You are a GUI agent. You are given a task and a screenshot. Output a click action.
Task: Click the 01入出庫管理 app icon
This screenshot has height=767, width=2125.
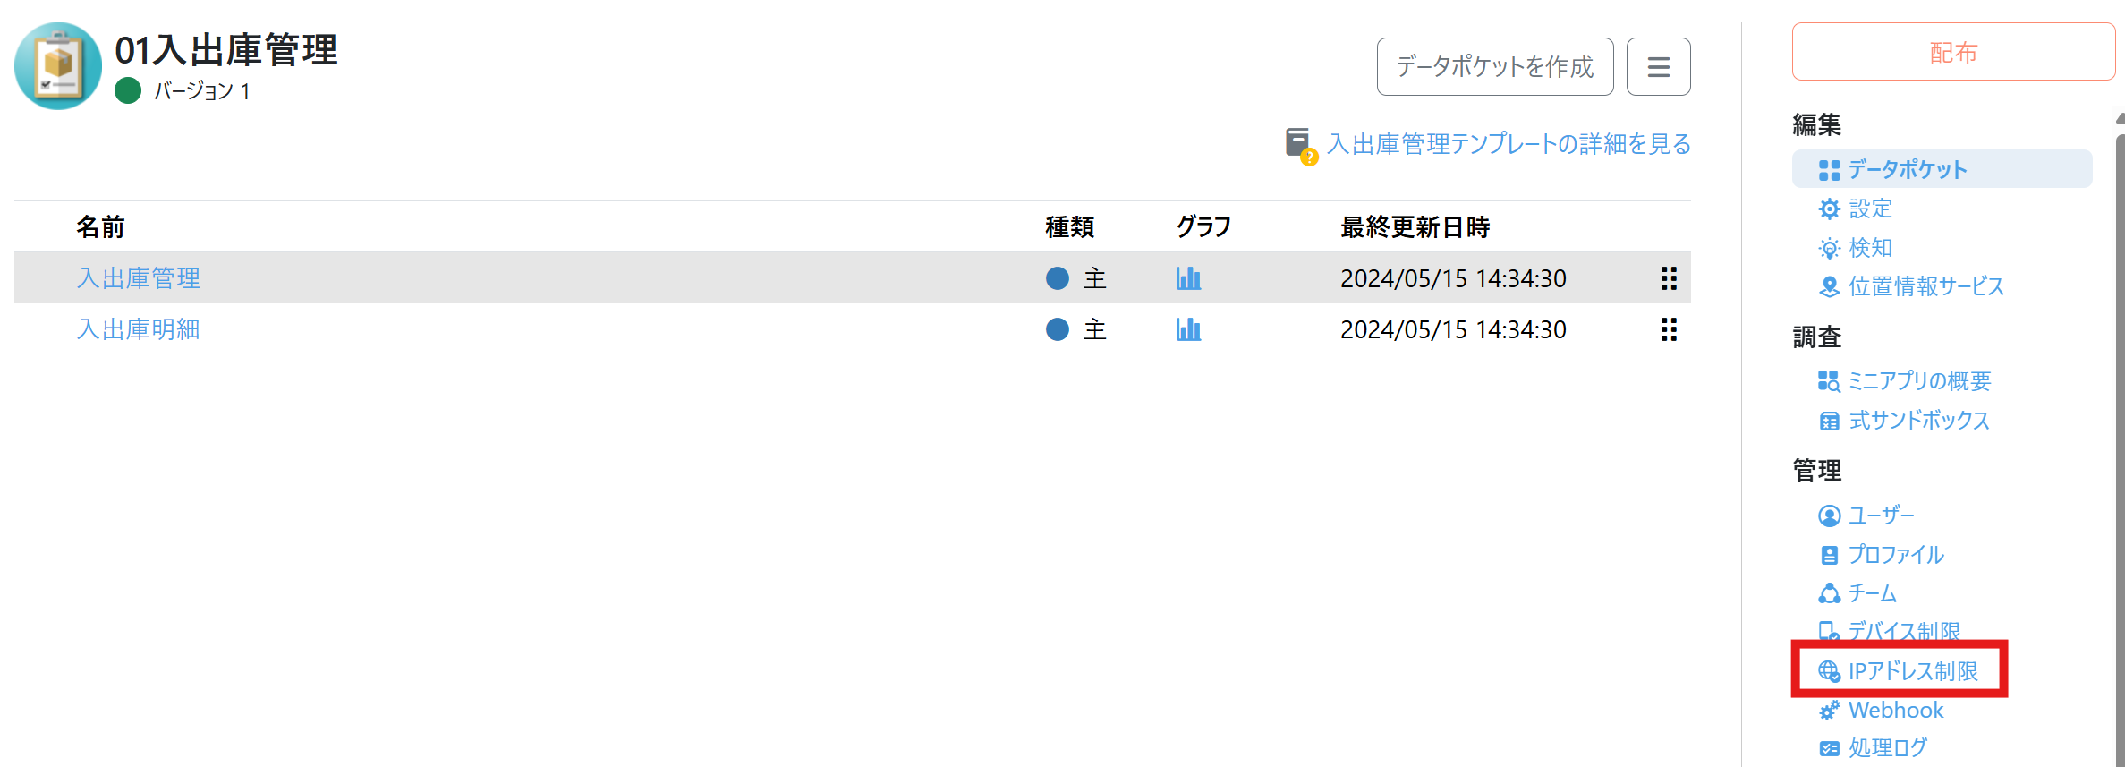coord(58,66)
